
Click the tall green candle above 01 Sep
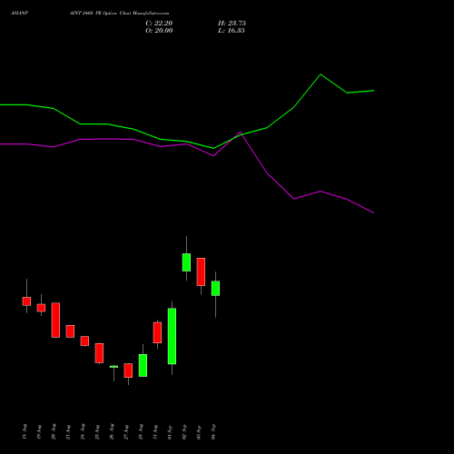[x=172, y=336]
